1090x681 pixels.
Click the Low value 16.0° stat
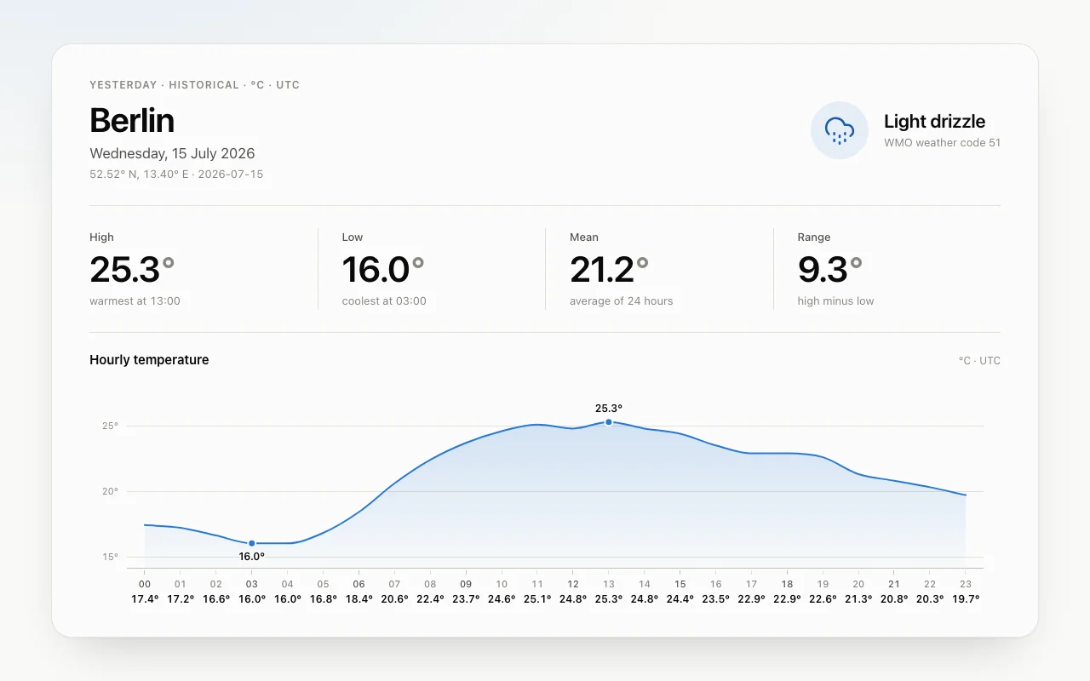tap(383, 270)
